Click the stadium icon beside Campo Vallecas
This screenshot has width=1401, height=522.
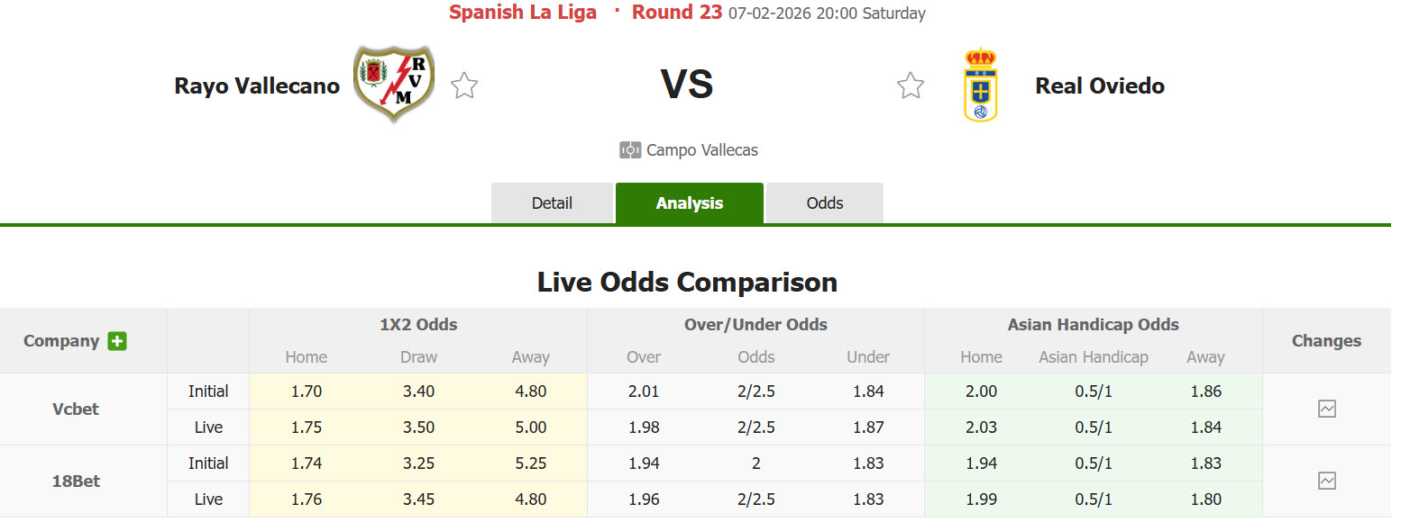click(x=629, y=149)
